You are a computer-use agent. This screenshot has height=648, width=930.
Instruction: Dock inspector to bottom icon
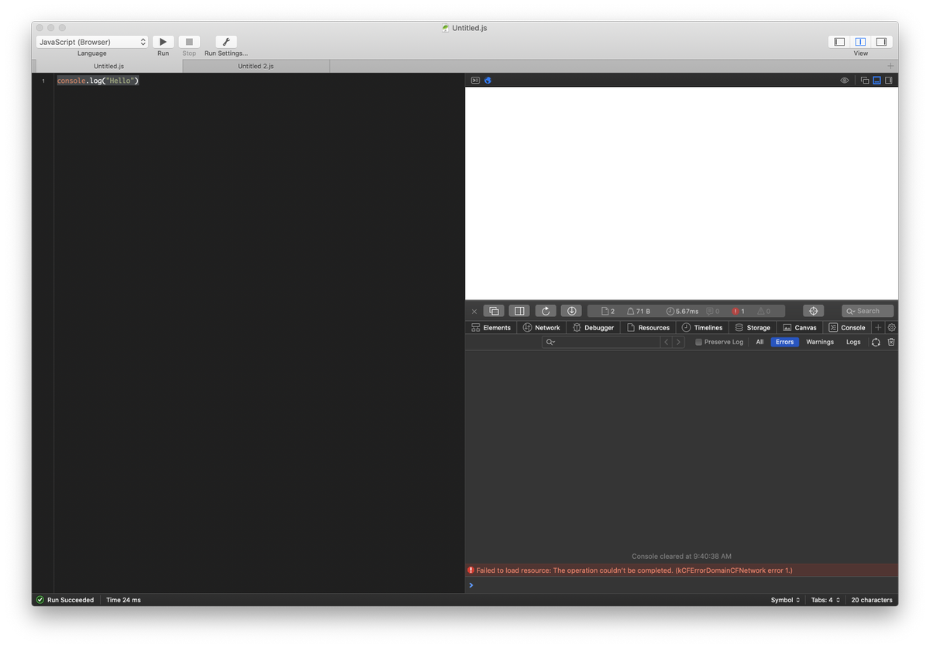(877, 80)
